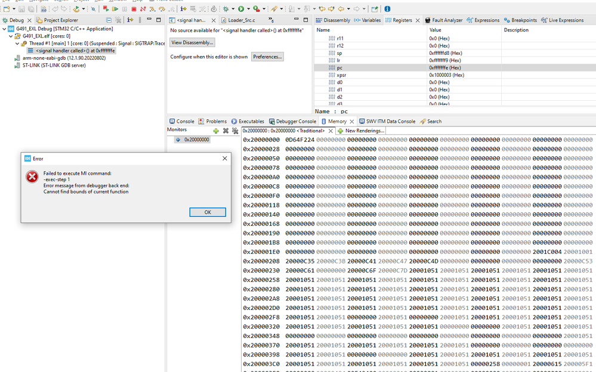
Task: Open the Fault Analyzer tab
Action: pos(444,20)
